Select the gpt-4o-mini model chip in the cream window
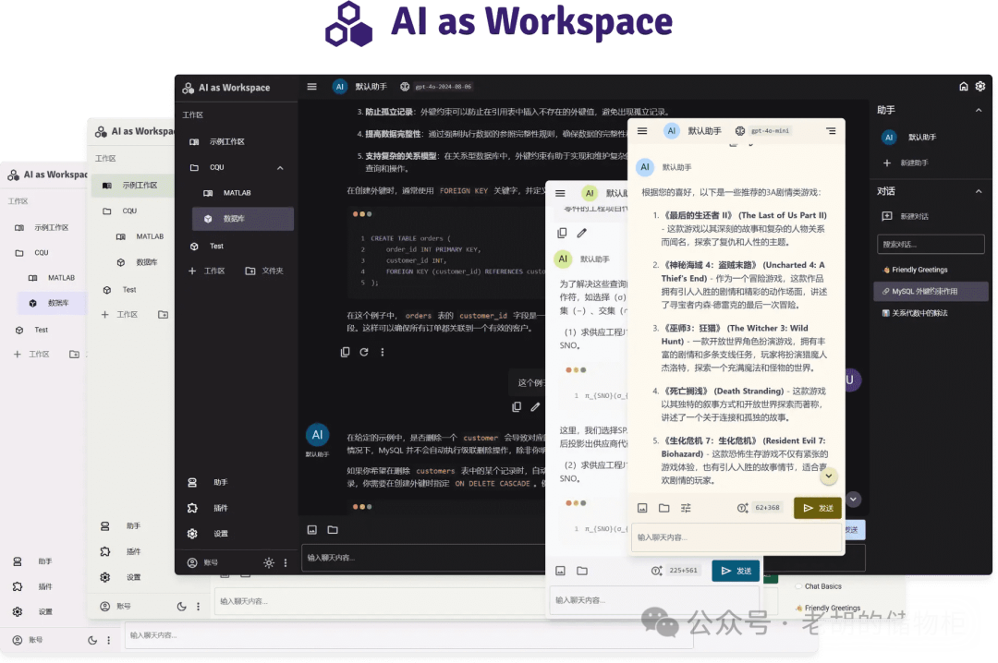Screen dimensions: 998x663 (770, 131)
